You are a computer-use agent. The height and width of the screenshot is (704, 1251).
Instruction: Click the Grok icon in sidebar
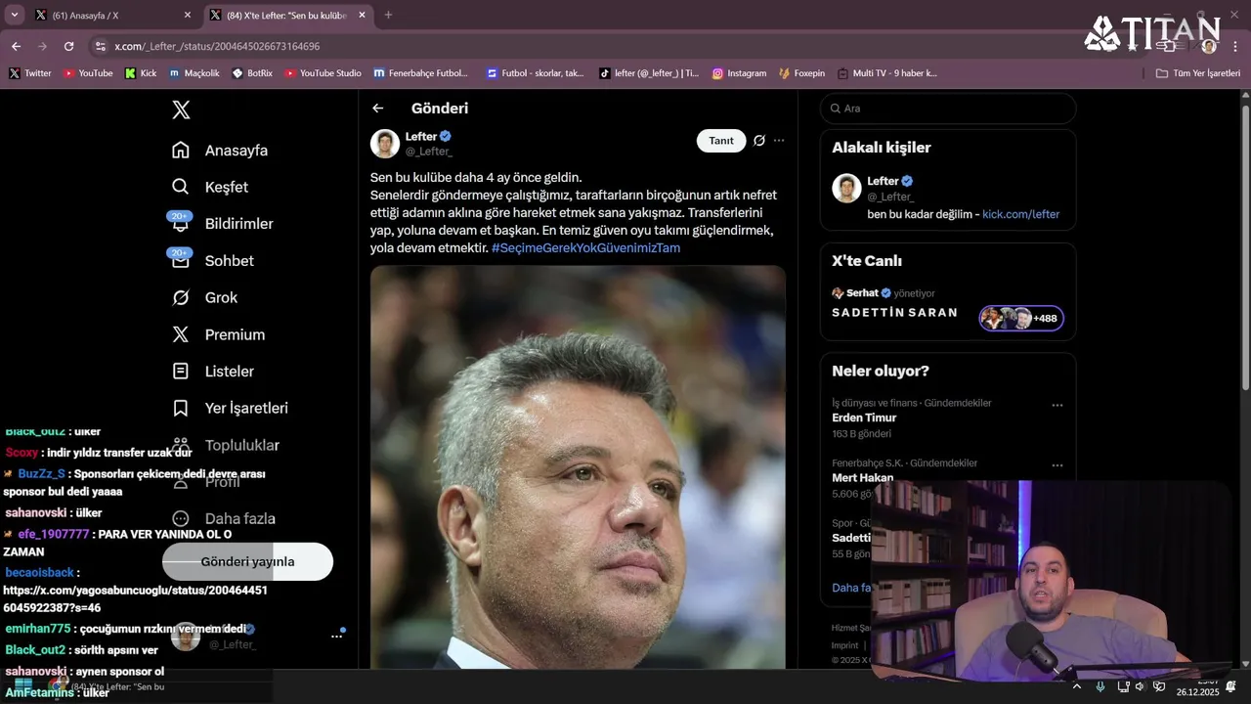(x=181, y=297)
